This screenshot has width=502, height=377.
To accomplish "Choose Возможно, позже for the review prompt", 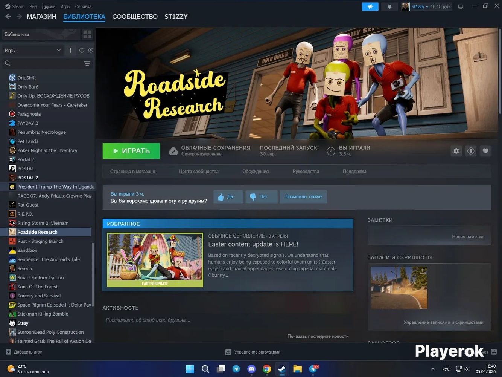I will tap(303, 196).
